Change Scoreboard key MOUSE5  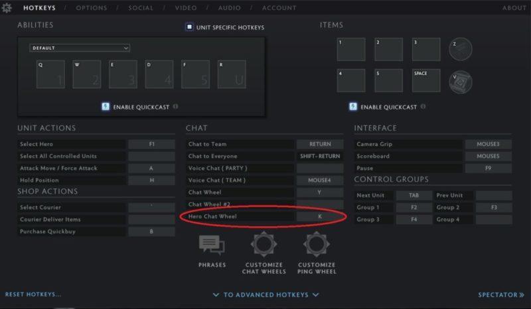pyautogui.click(x=488, y=156)
